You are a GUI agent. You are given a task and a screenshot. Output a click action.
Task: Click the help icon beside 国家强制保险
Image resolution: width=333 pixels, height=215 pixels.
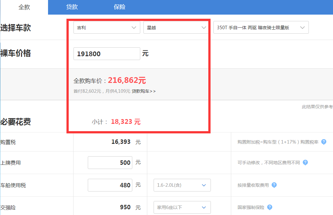pos(270,207)
